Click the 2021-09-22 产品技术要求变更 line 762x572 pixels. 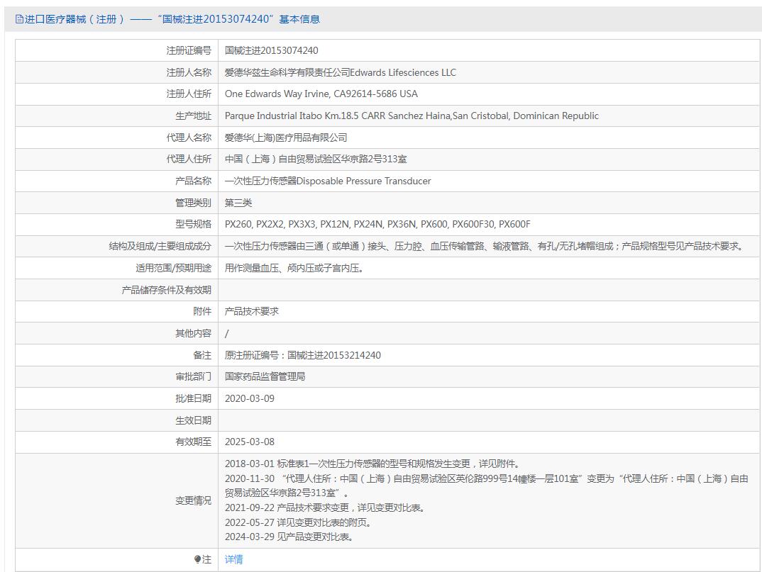325,508
